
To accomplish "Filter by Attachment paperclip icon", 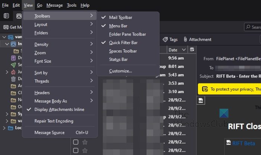I will pyautogui.click(x=185, y=39).
